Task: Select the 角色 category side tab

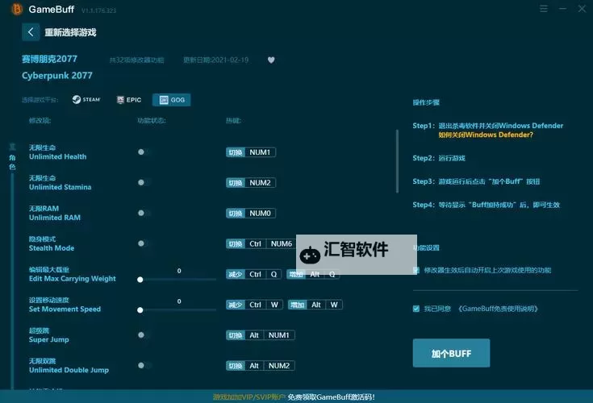Action: point(12,162)
